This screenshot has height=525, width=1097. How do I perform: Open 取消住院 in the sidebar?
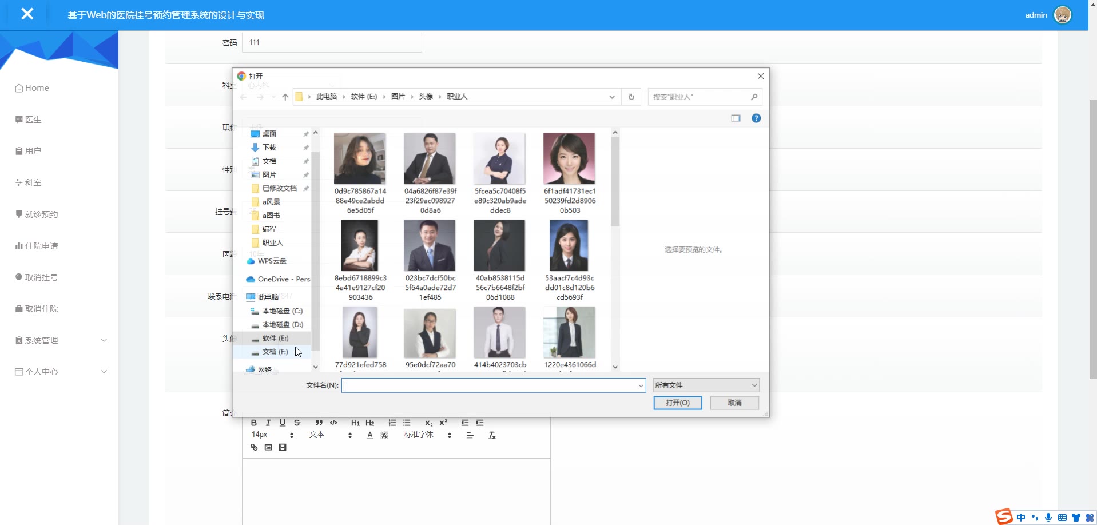tap(37, 309)
